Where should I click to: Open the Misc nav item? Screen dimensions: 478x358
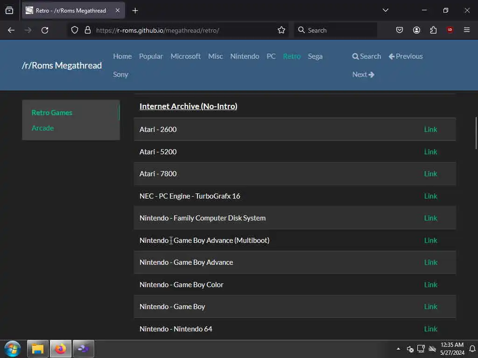[215, 56]
